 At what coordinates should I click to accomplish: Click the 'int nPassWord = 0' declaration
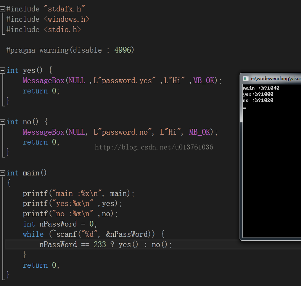(60, 224)
